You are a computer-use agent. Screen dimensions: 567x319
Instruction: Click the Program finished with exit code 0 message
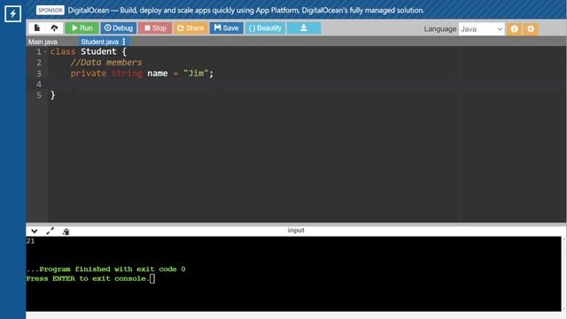[105, 269]
